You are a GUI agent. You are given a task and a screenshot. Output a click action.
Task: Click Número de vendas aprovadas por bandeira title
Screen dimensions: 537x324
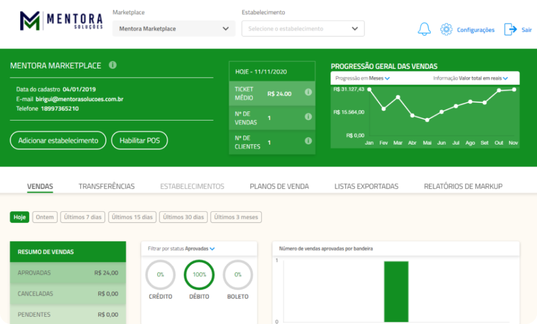pyautogui.click(x=326, y=249)
